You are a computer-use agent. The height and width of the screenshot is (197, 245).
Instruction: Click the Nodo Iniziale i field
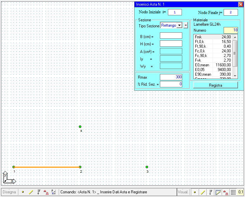pos(175,12)
